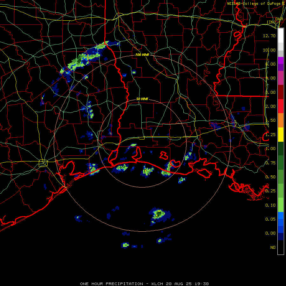Screen dimensions: 286x286
Task: Select the orange legend swatch
Action: (281, 120)
